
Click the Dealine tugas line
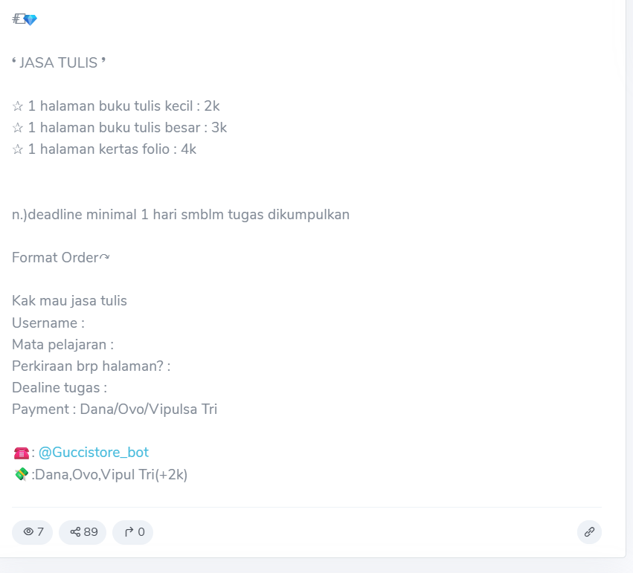[x=60, y=388]
